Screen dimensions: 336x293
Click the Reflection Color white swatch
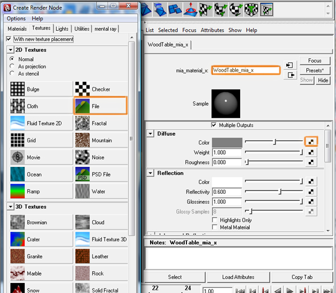[x=227, y=182]
